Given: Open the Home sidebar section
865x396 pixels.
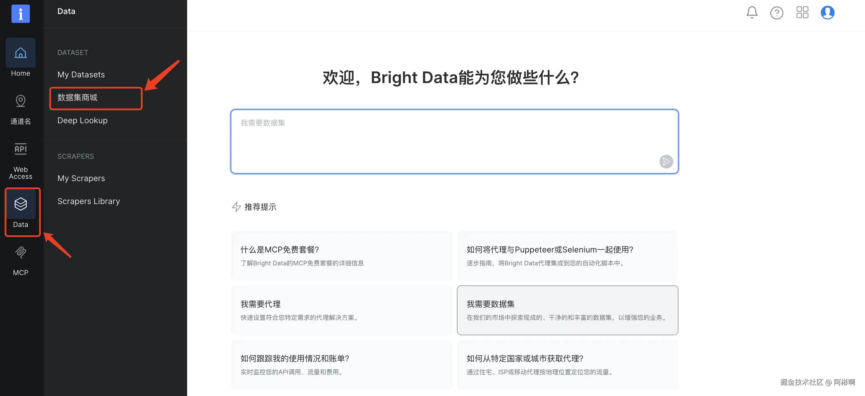Looking at the screenshot, I should [x=20, y=58].
